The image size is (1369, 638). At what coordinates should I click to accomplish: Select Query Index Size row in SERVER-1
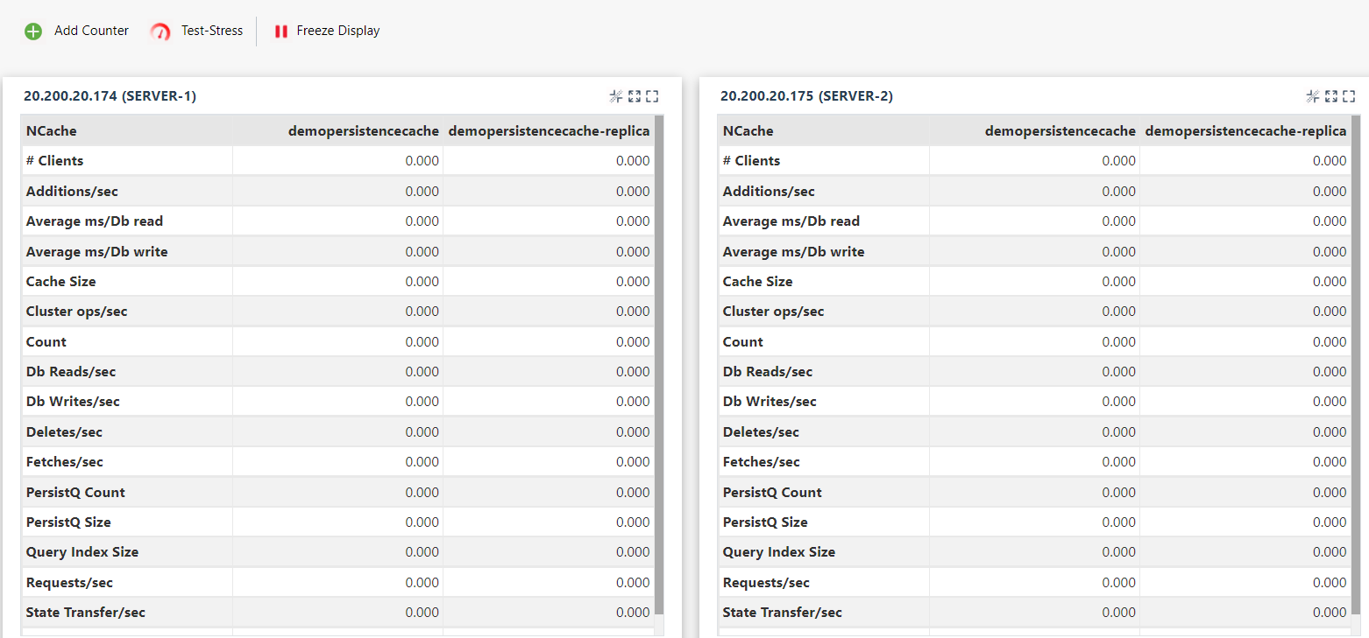pos(338,552)
